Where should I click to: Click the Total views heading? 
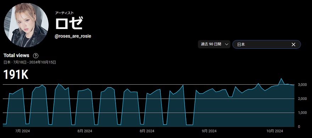point(16,56)
